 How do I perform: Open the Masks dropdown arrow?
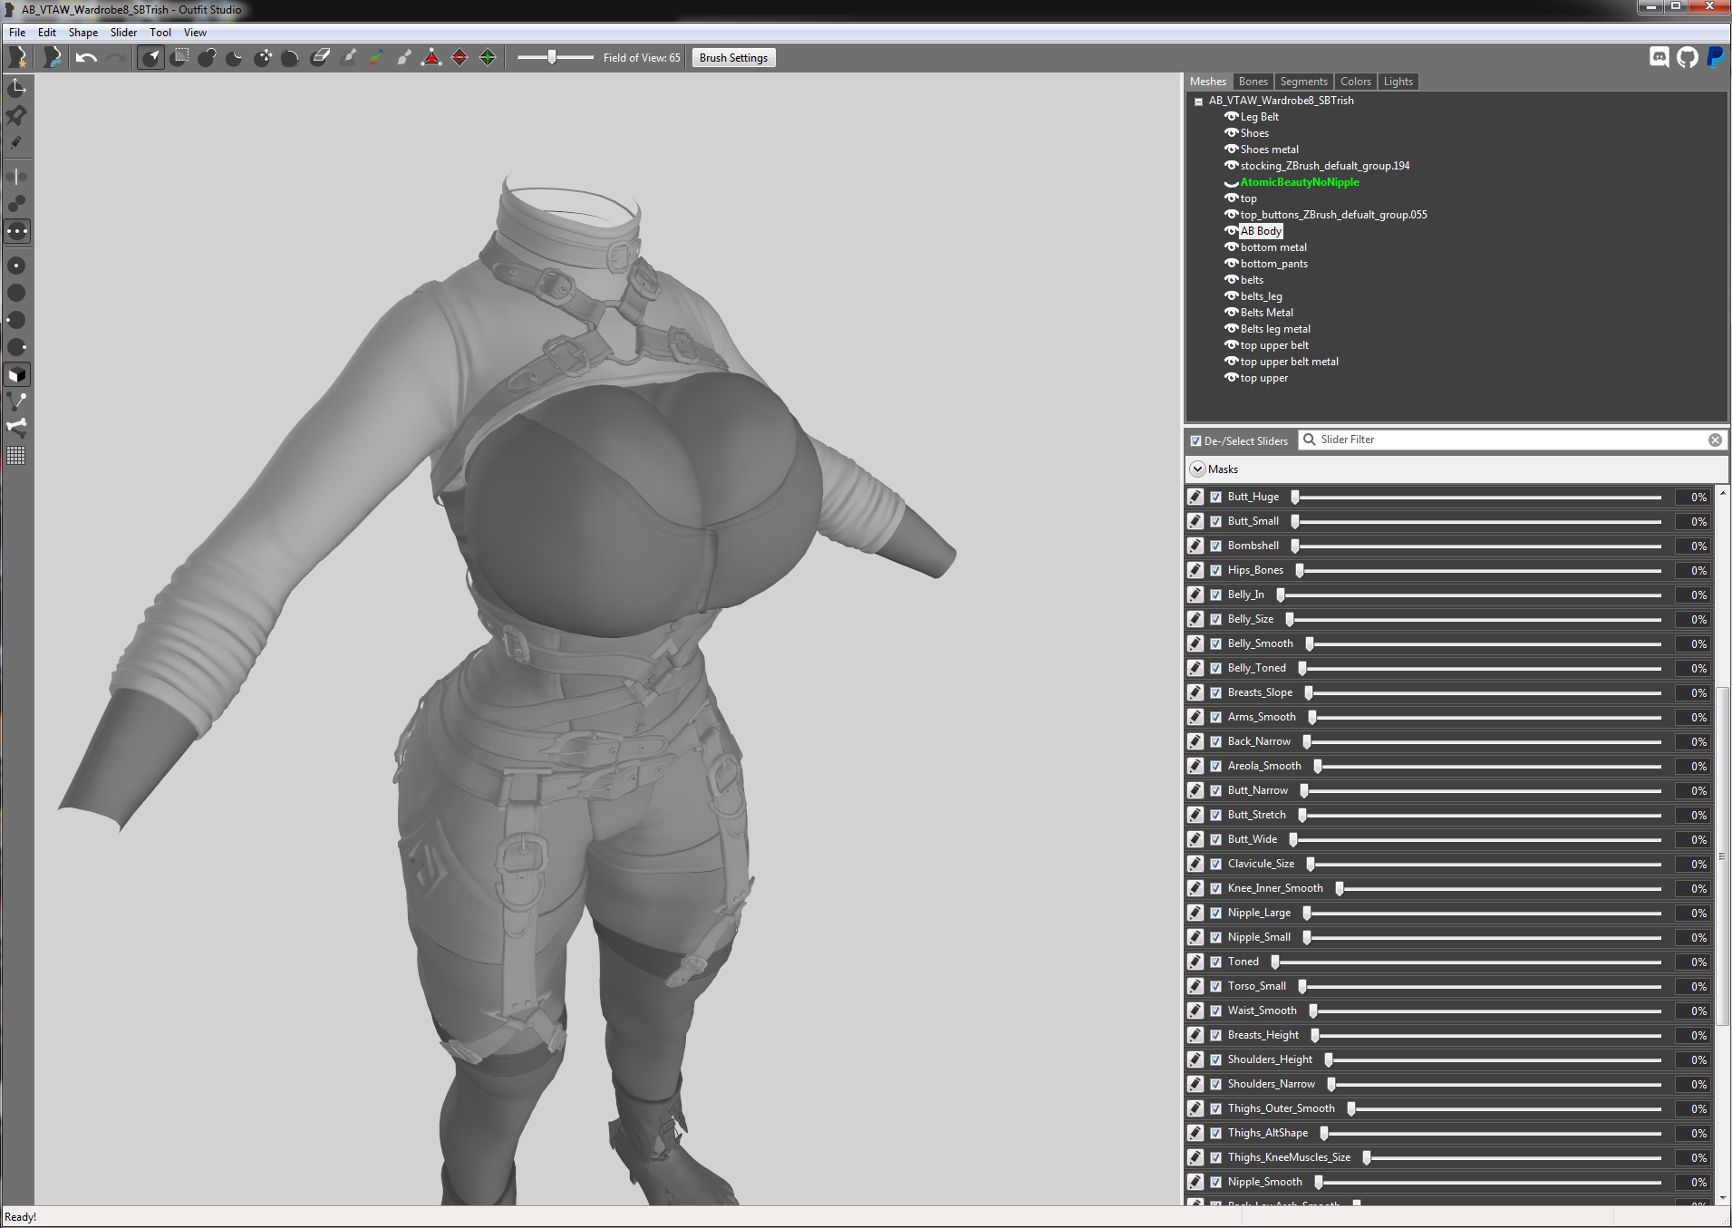(x=1198, y=469)
